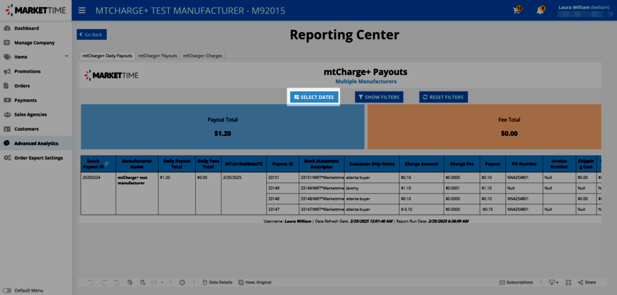Open Laura William user account menu
Viewport: 617px width, 295px height.
tap(584, 11)
